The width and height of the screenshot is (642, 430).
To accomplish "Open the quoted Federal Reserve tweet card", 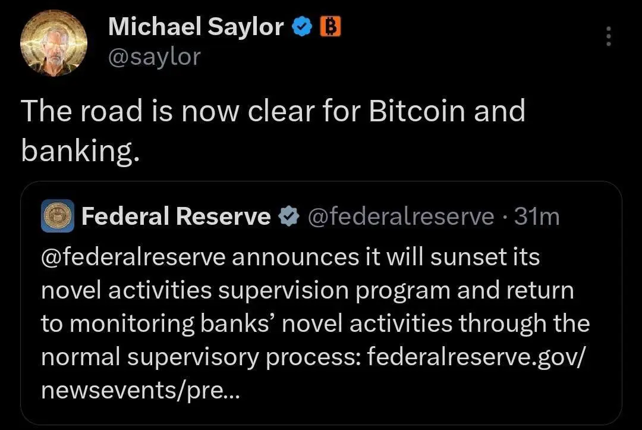I will coord(321,303).
